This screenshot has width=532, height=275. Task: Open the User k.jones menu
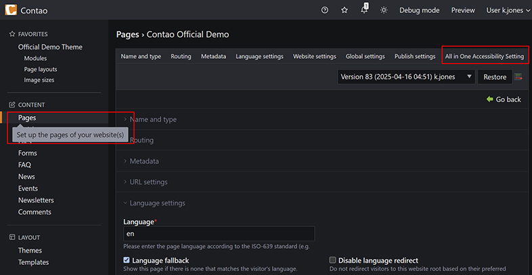pyautogui.click(x=508, y=10)
